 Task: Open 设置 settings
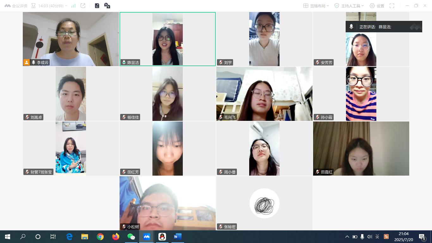coord(377,6)
